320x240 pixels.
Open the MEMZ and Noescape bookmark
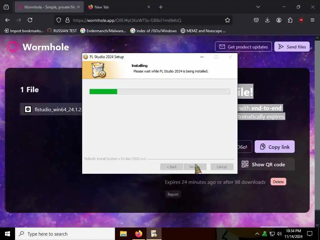click(203, 31)
